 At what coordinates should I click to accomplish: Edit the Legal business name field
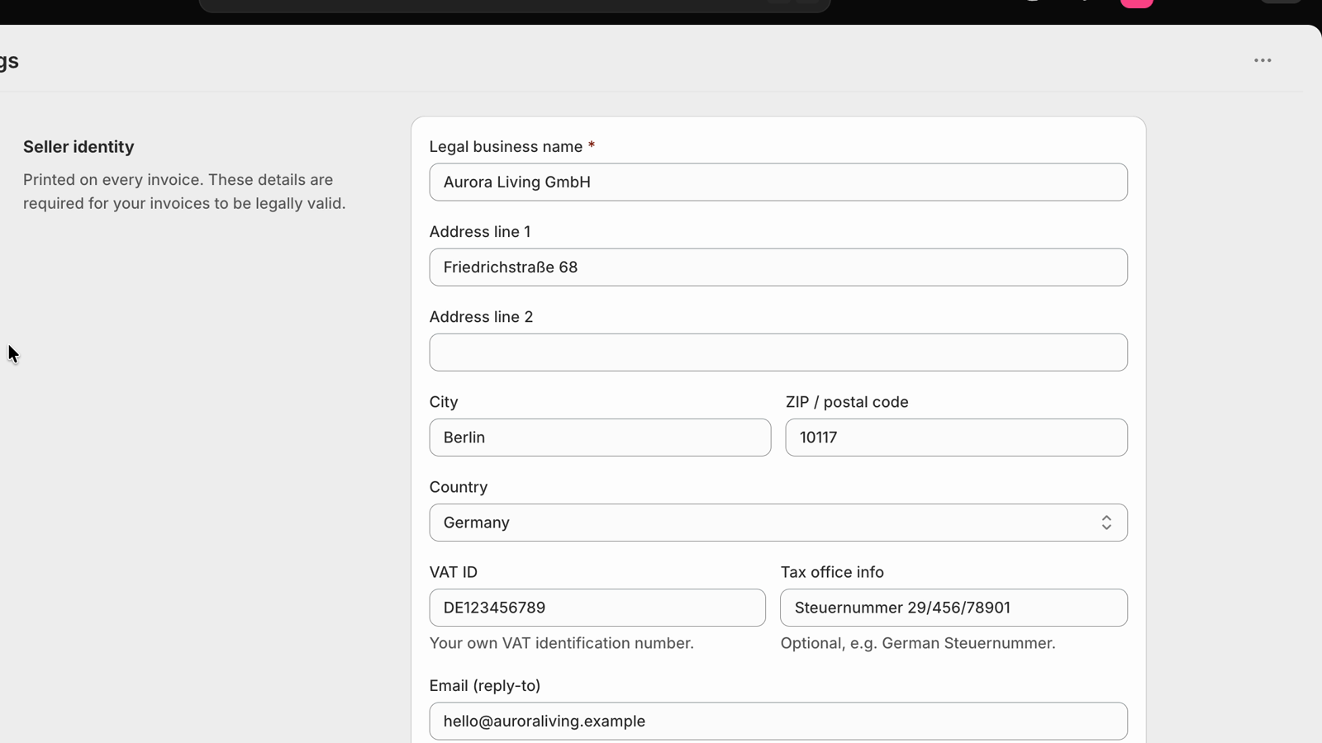[778, 182]
